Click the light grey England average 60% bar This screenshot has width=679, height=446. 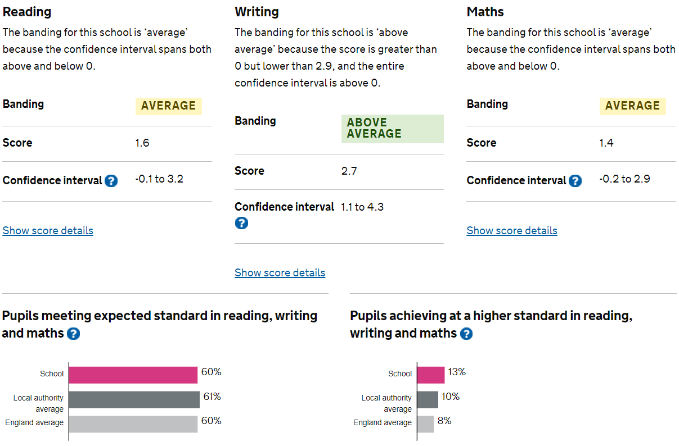tap(133, 424)
